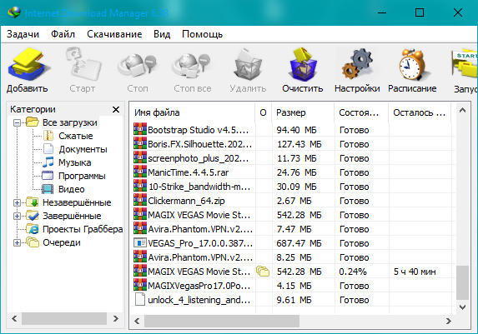Click the Незавершённые folder icon
This screenshot has height=334, width=478.
[x=33, y=202]
